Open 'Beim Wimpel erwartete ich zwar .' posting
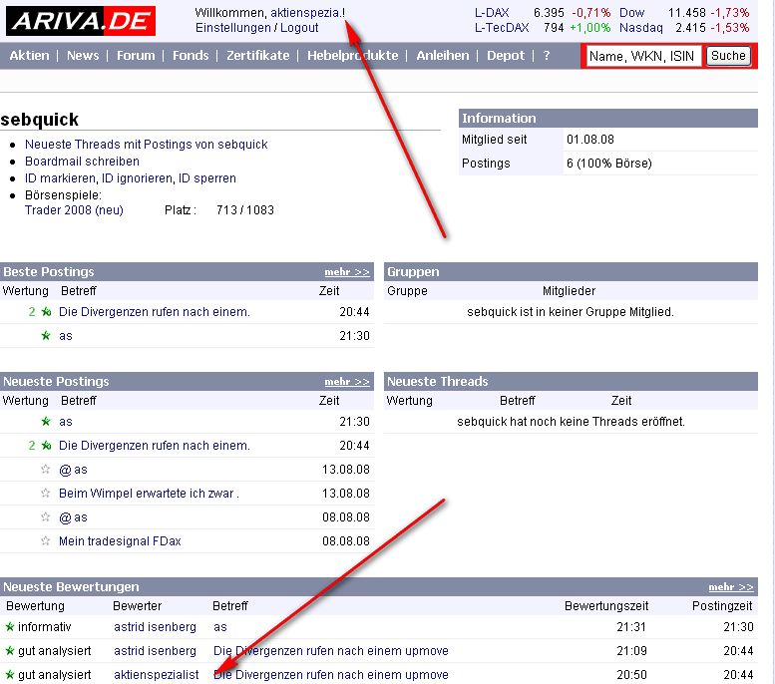 (x=149, y=494)
